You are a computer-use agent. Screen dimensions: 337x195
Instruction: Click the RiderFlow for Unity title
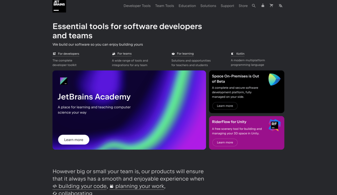(x=229, y=122)
